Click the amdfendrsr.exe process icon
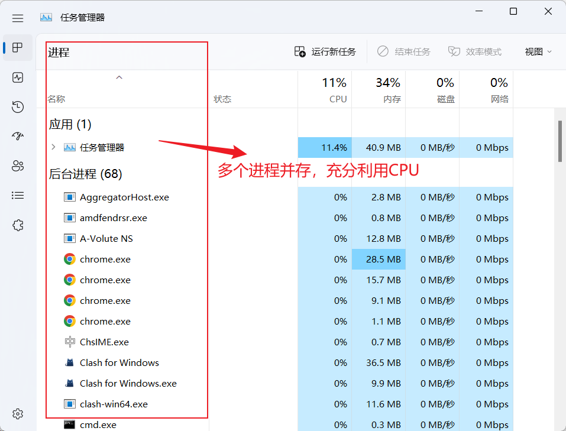The image size is (566, 431). 70,218
